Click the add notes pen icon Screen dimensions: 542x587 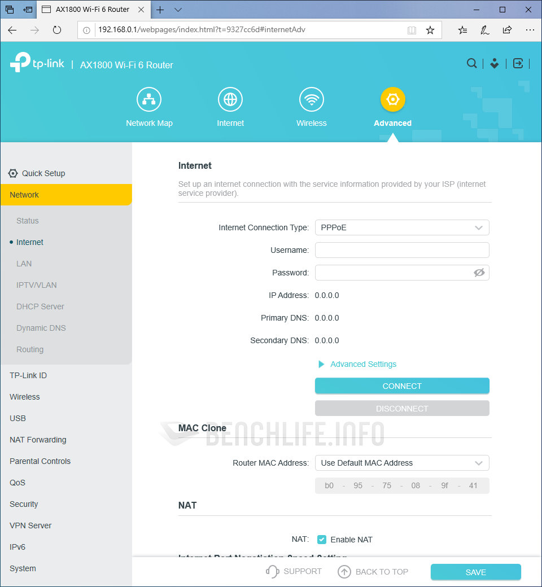pos(484,30)
